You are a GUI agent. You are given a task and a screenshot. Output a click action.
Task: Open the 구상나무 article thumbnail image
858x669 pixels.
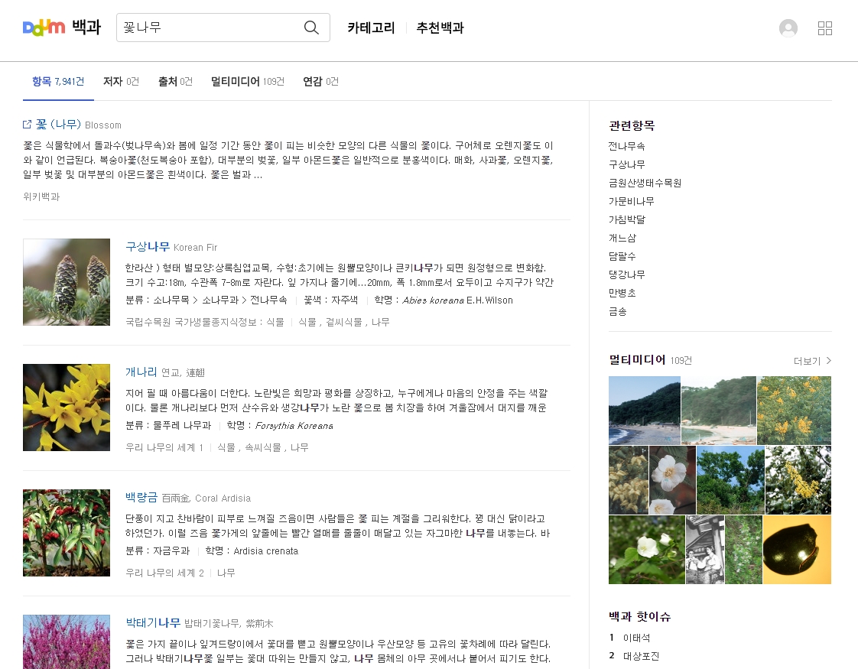67,281
